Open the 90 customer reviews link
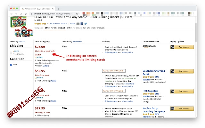The height and width of the screenshot is (128, 205). [x=58, y=24]
